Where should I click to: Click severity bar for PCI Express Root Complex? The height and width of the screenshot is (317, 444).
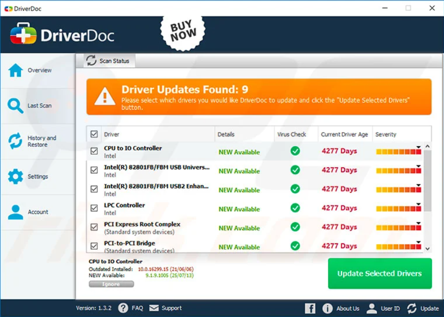point(398,228)
